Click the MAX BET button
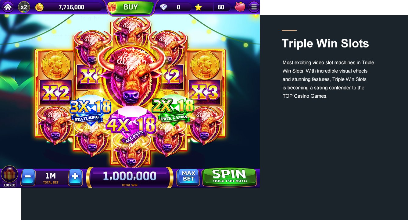The width and height of the screenshot is (408, 220). [188, 177]
